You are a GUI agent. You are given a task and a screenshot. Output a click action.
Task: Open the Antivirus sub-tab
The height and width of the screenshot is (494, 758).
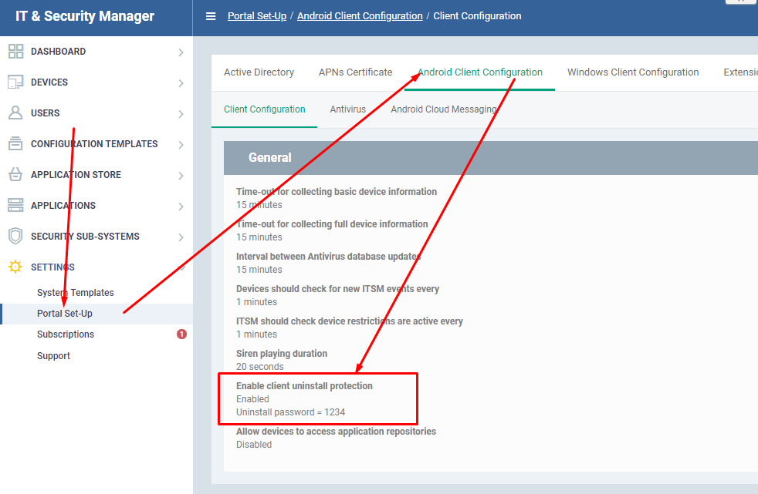(x=348, y=109)
